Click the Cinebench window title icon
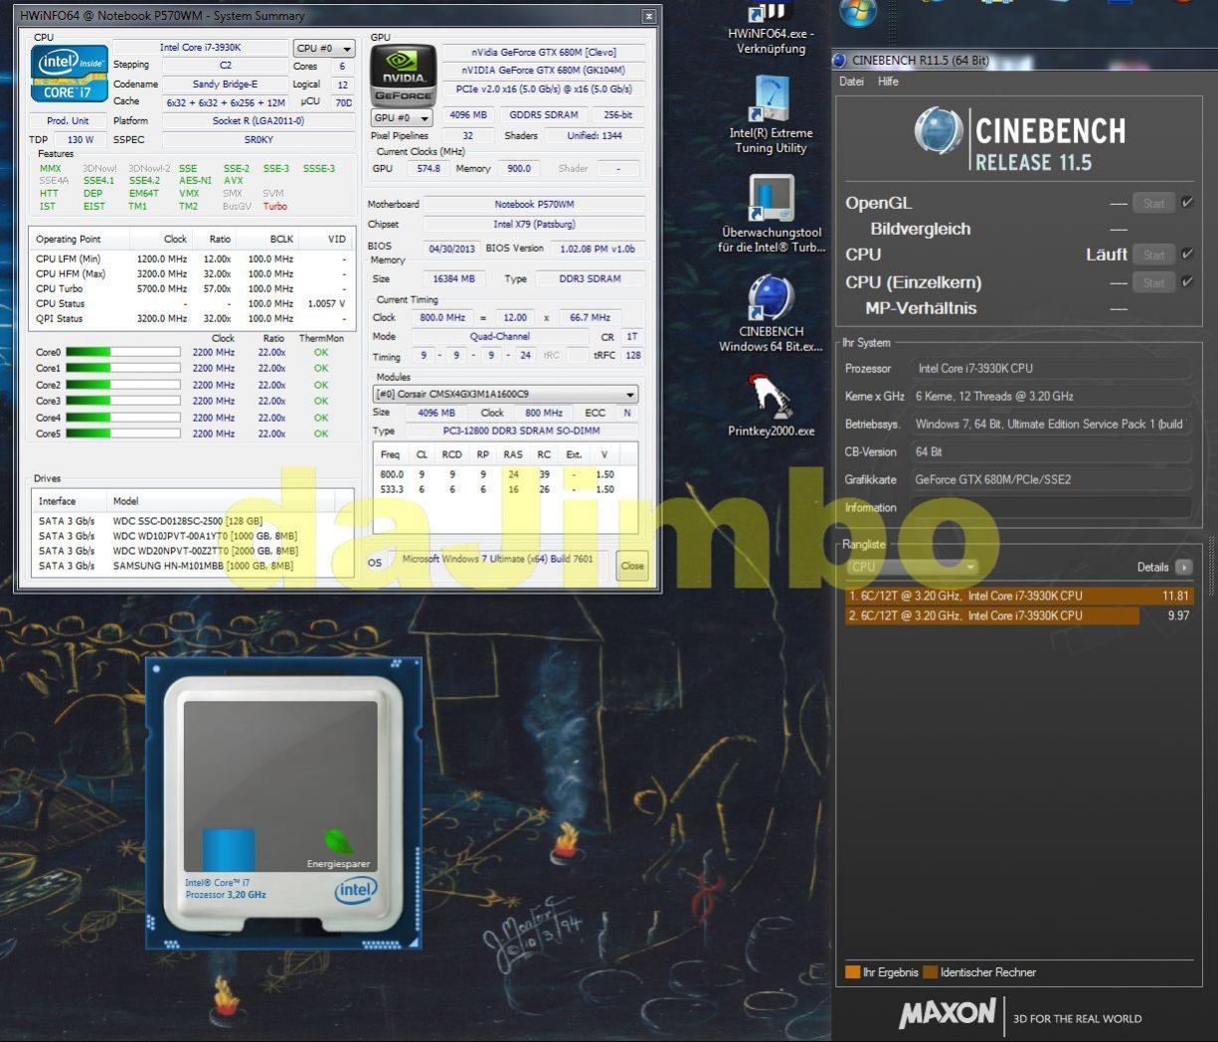This screenshot has height=1042, width=1218. coord(841,61)
